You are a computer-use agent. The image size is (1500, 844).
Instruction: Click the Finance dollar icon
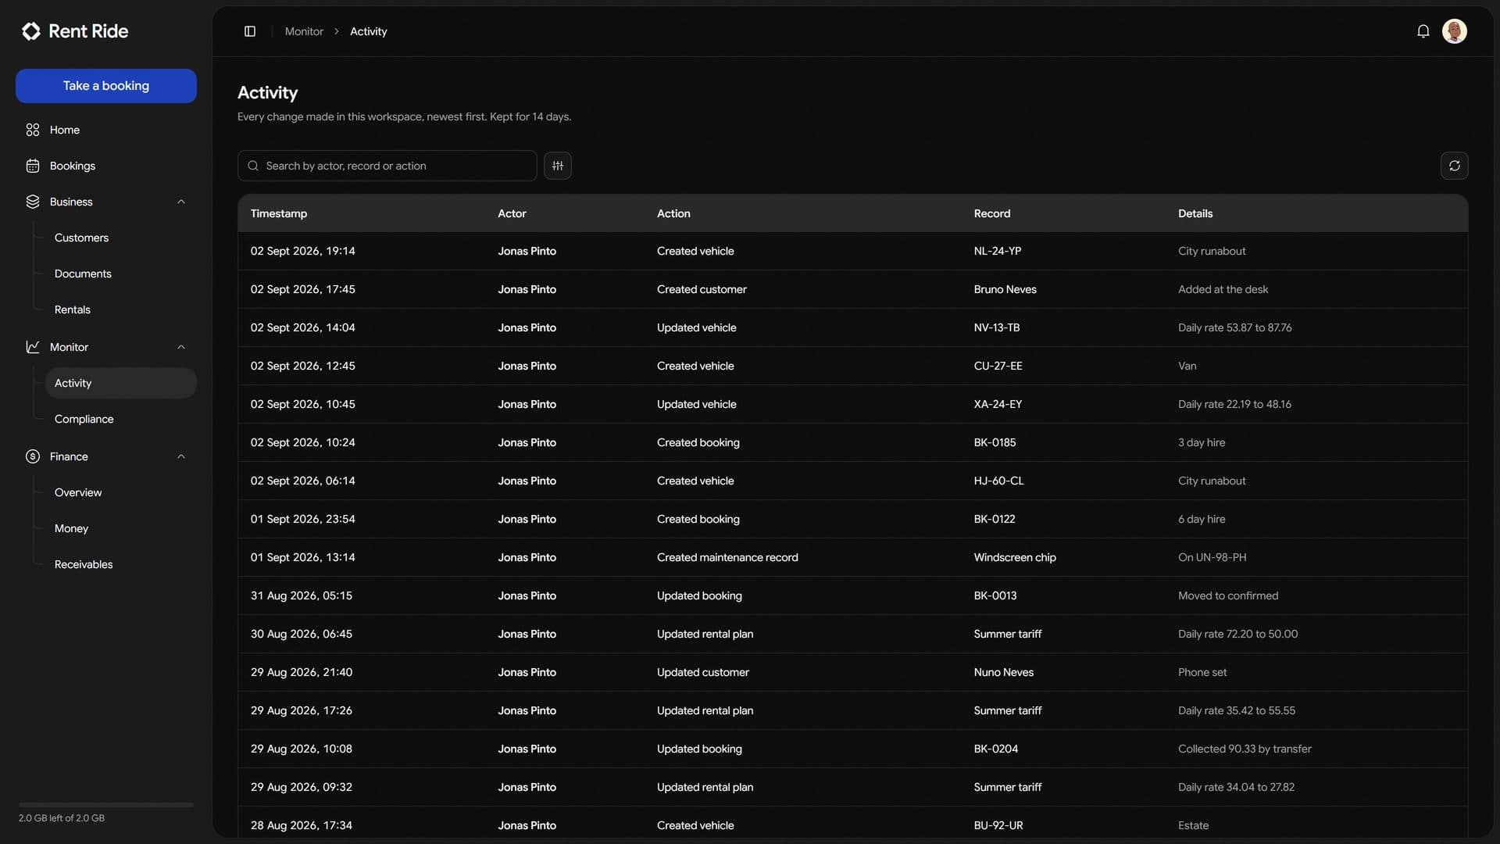pyautogui.click(x=33, y=456)
